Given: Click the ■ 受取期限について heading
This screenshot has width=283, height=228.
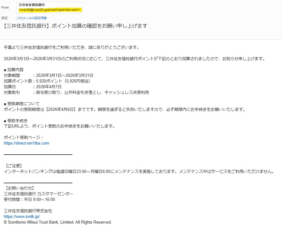Looking at the screenshot, I should pos(22,104).
